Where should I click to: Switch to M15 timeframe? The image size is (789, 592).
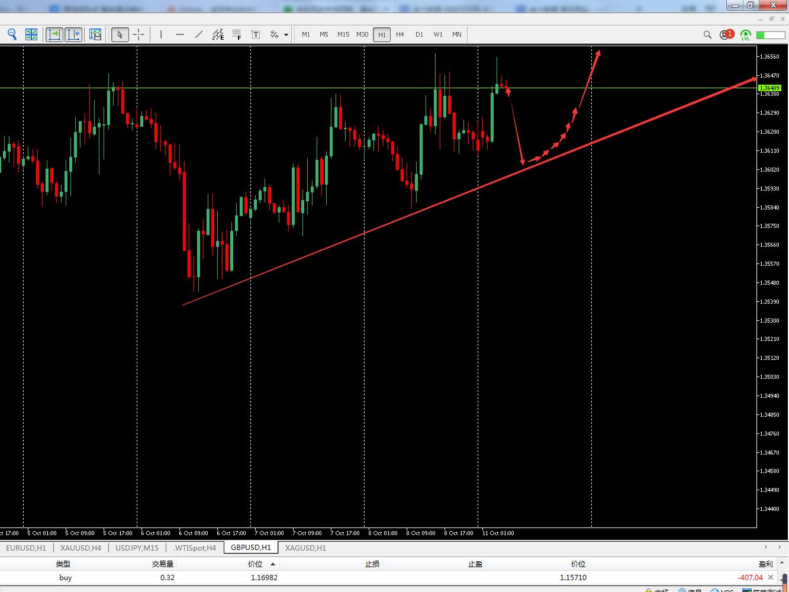tap(343, 34)
